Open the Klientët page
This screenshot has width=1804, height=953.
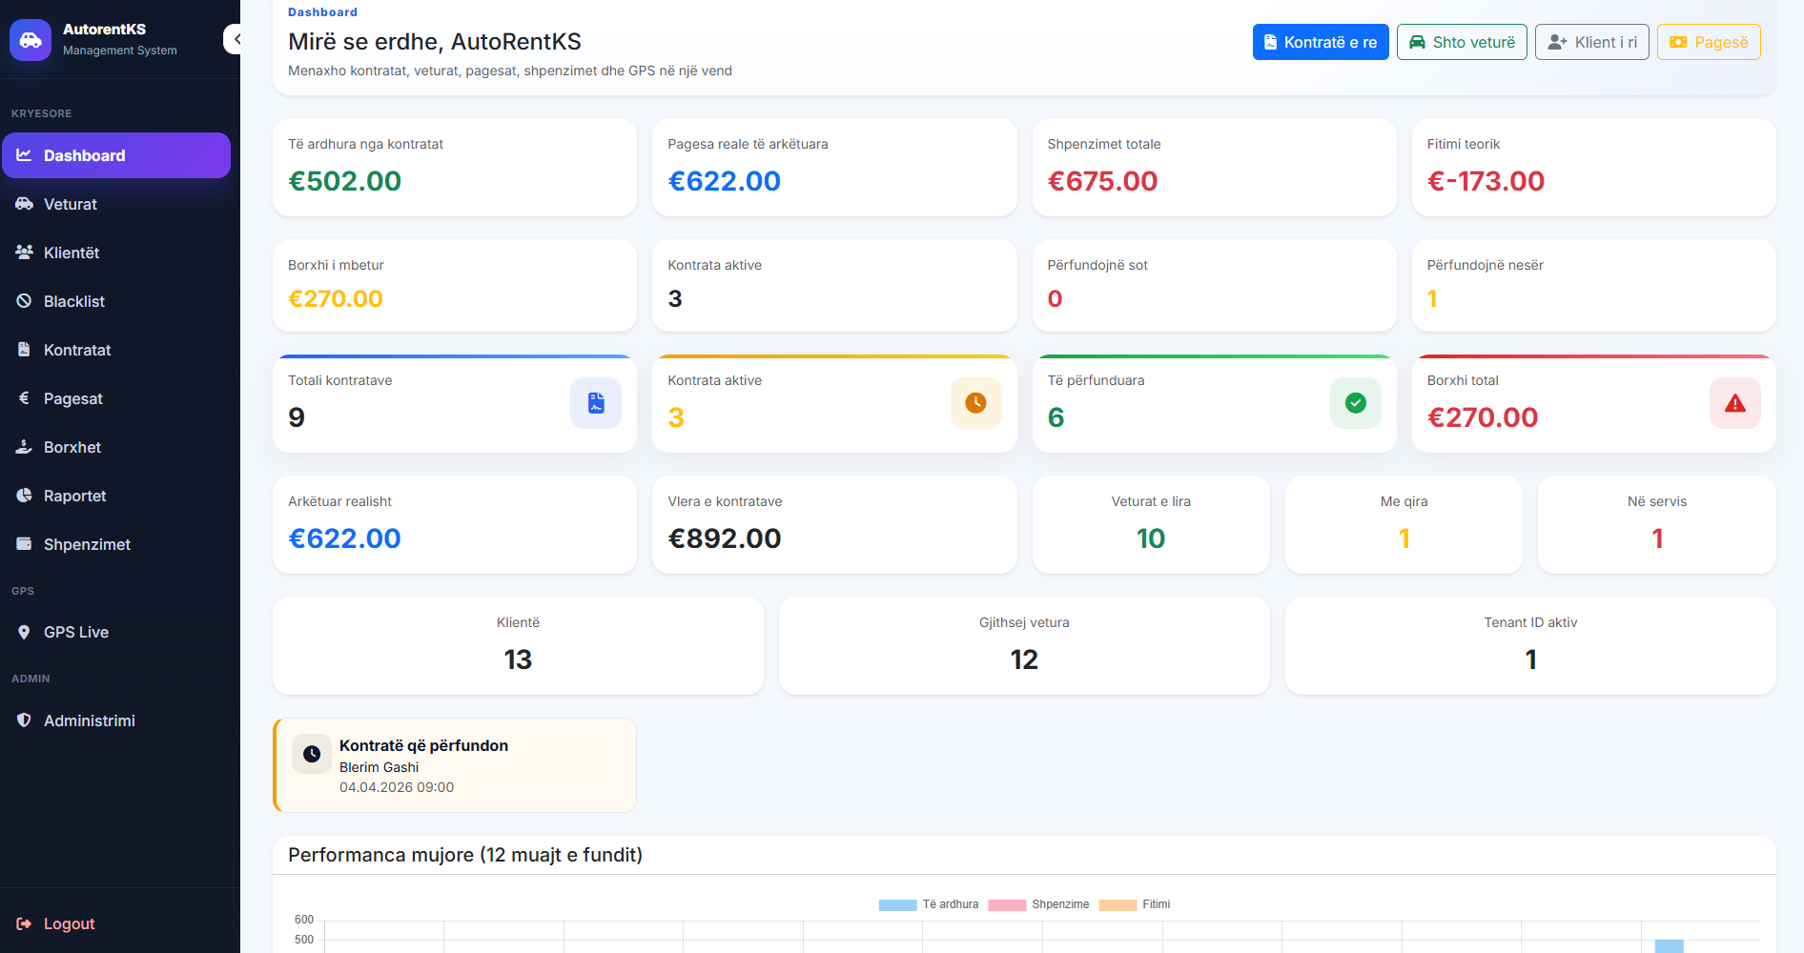116,253
